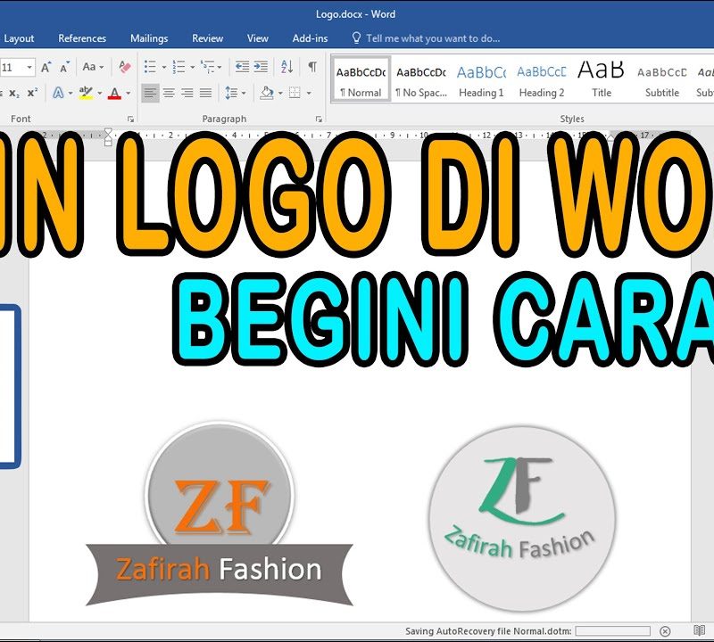Viewport: 714px width, 642px height.
Task: Align text right
Action: click(x=187, y=94)
